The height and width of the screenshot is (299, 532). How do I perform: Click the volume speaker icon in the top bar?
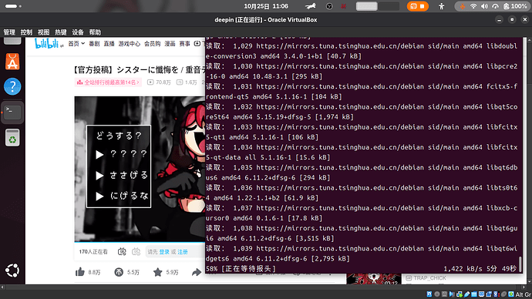[484, 6]
